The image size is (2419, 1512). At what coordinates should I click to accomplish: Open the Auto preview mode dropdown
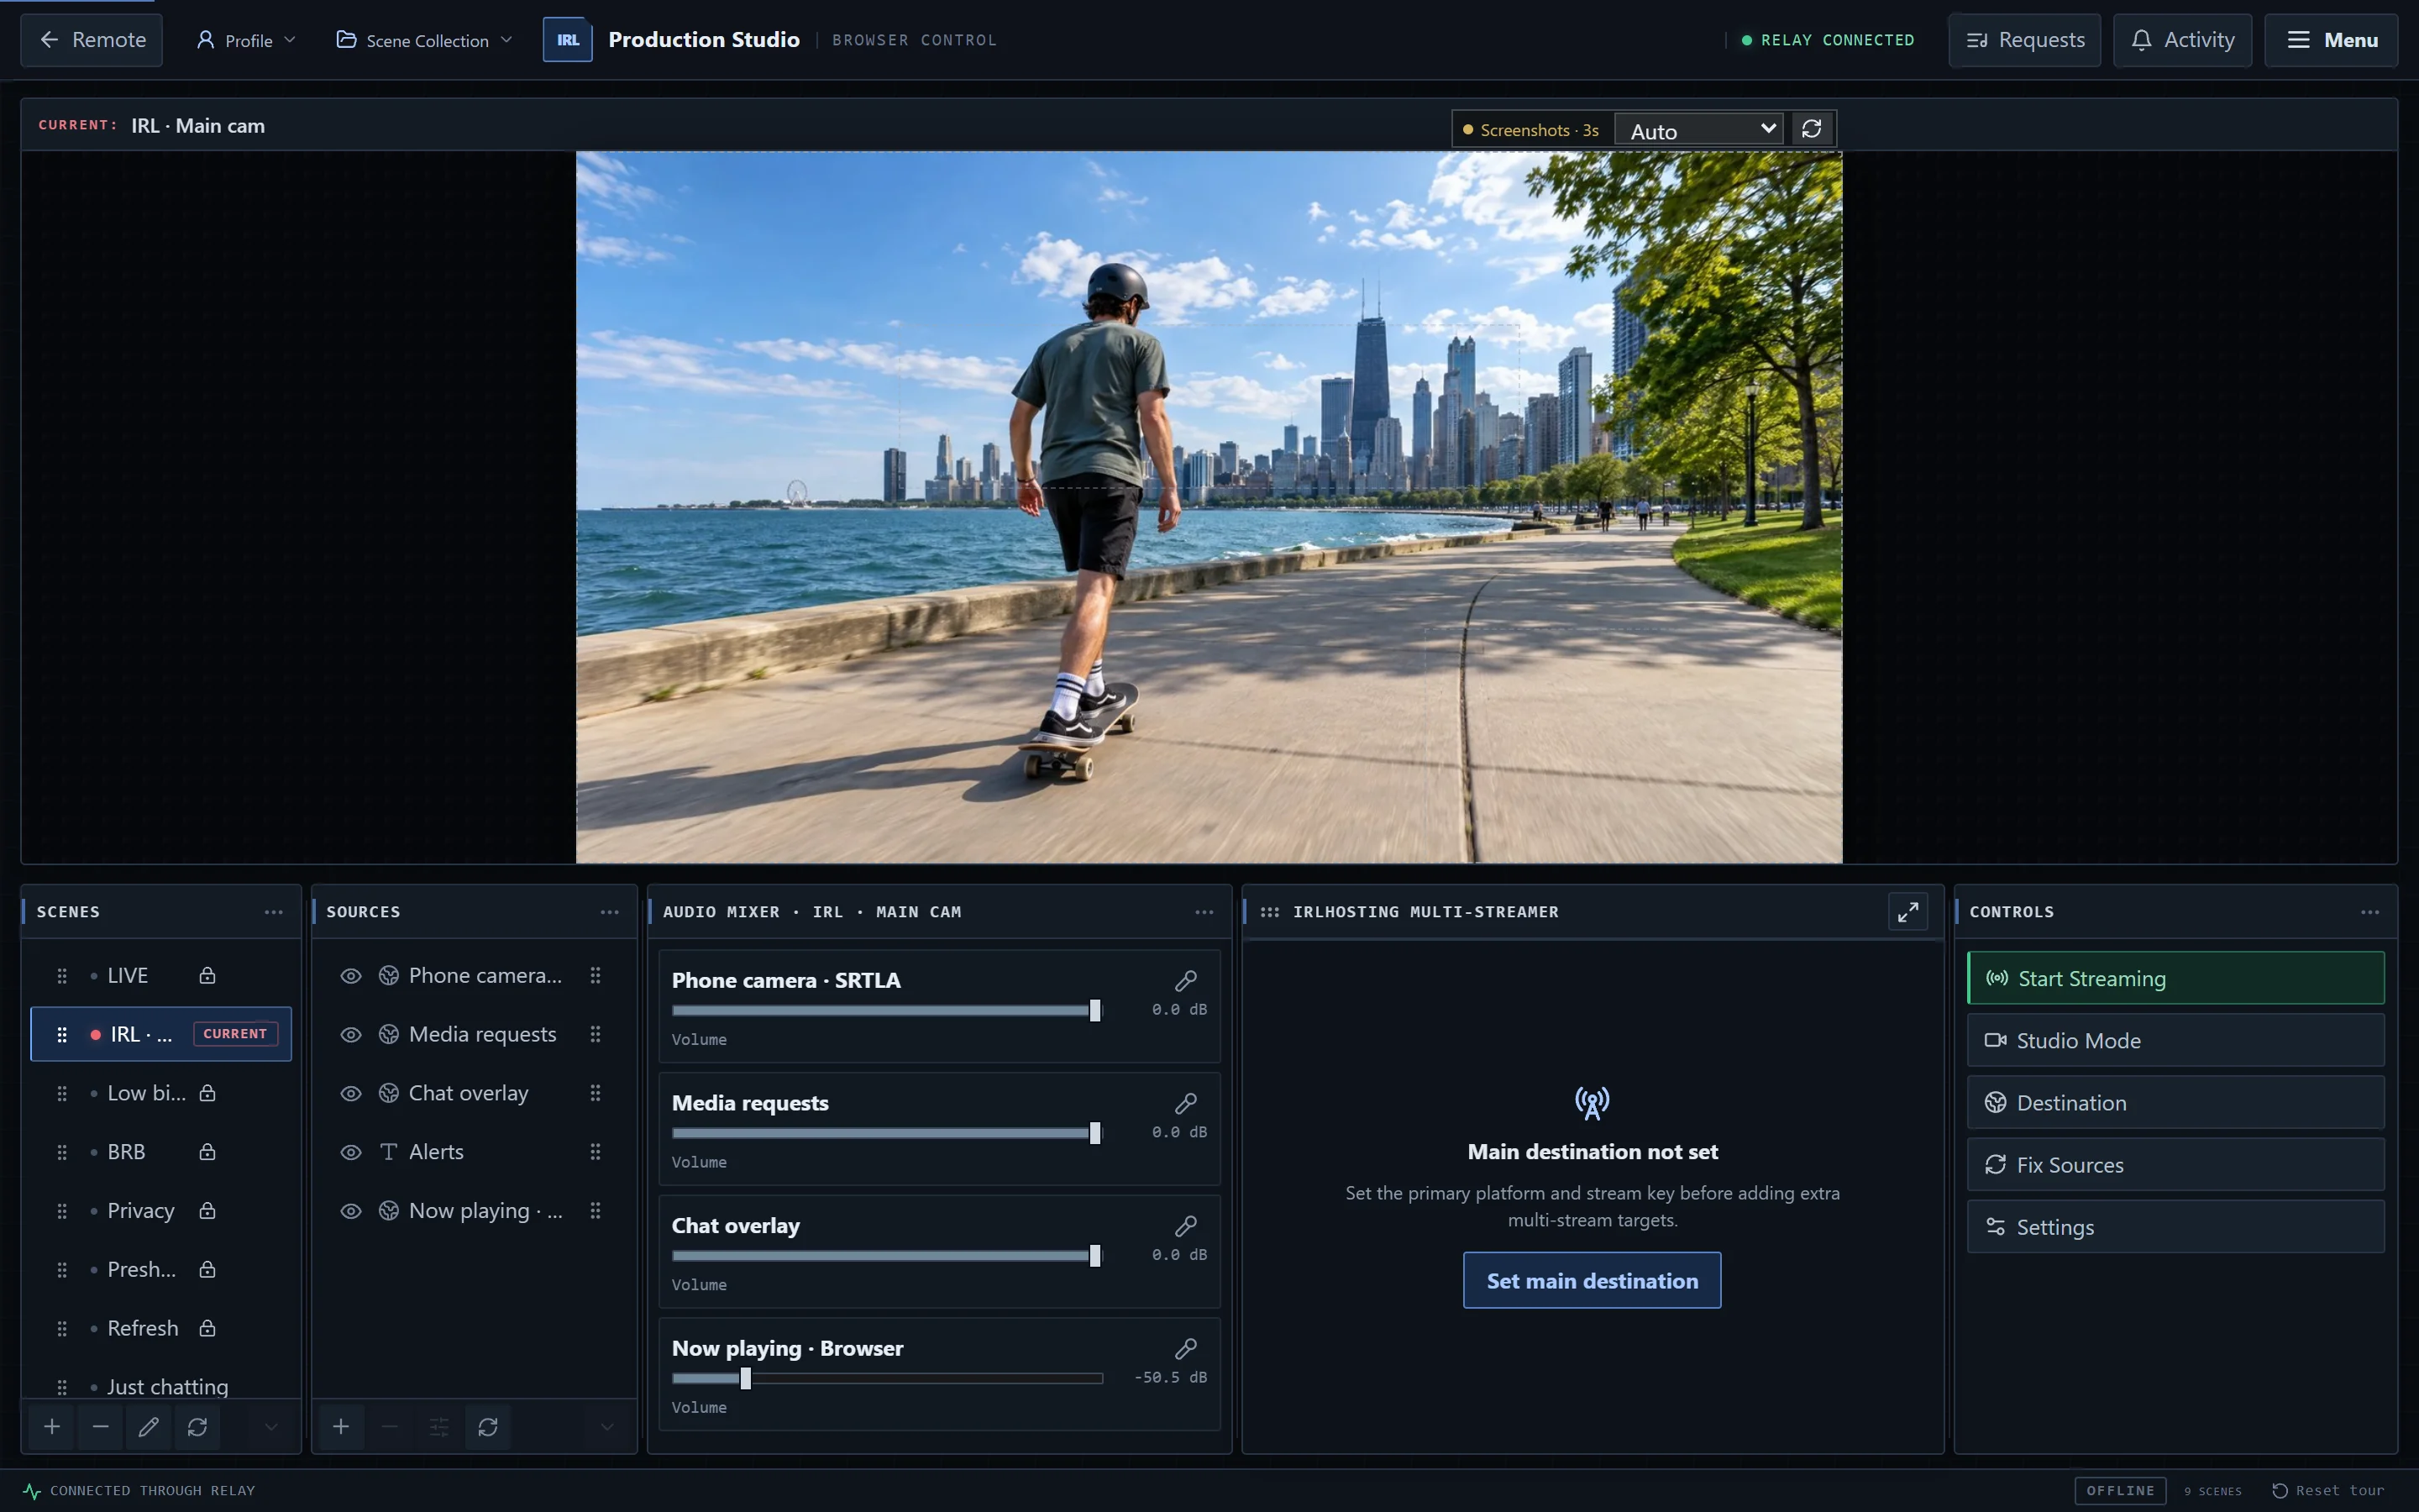click(x=1699, y=130)
